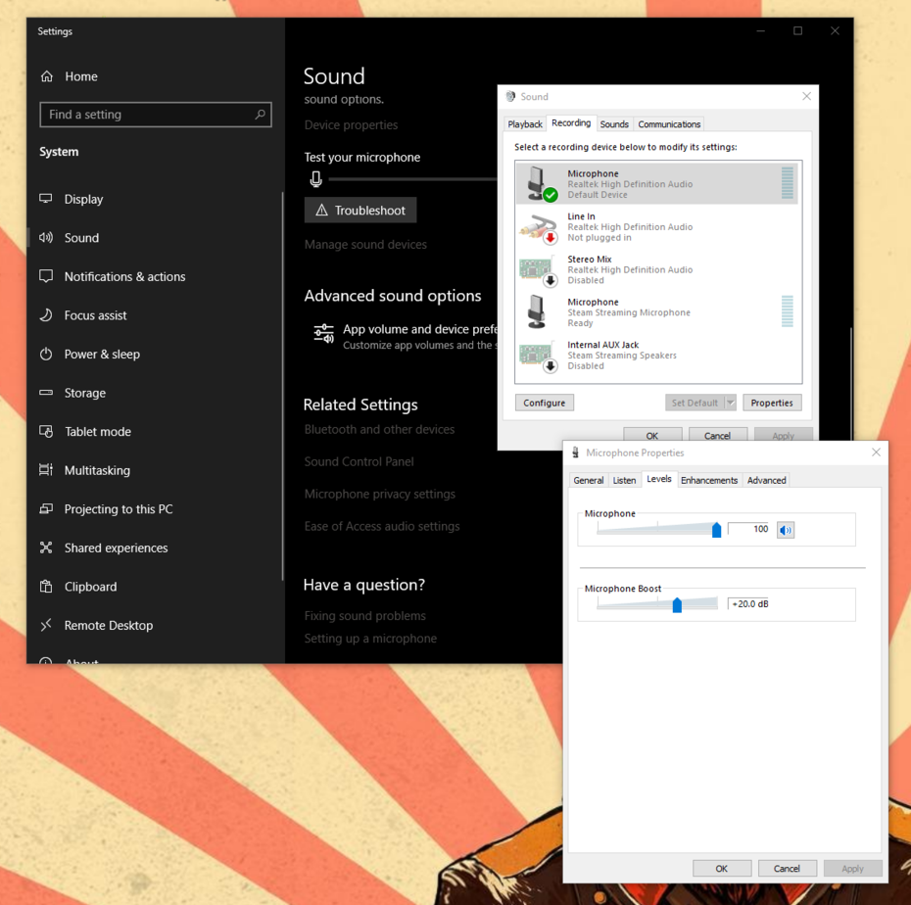
Task: Open the Device properties link
Action: tap(351, 125)
